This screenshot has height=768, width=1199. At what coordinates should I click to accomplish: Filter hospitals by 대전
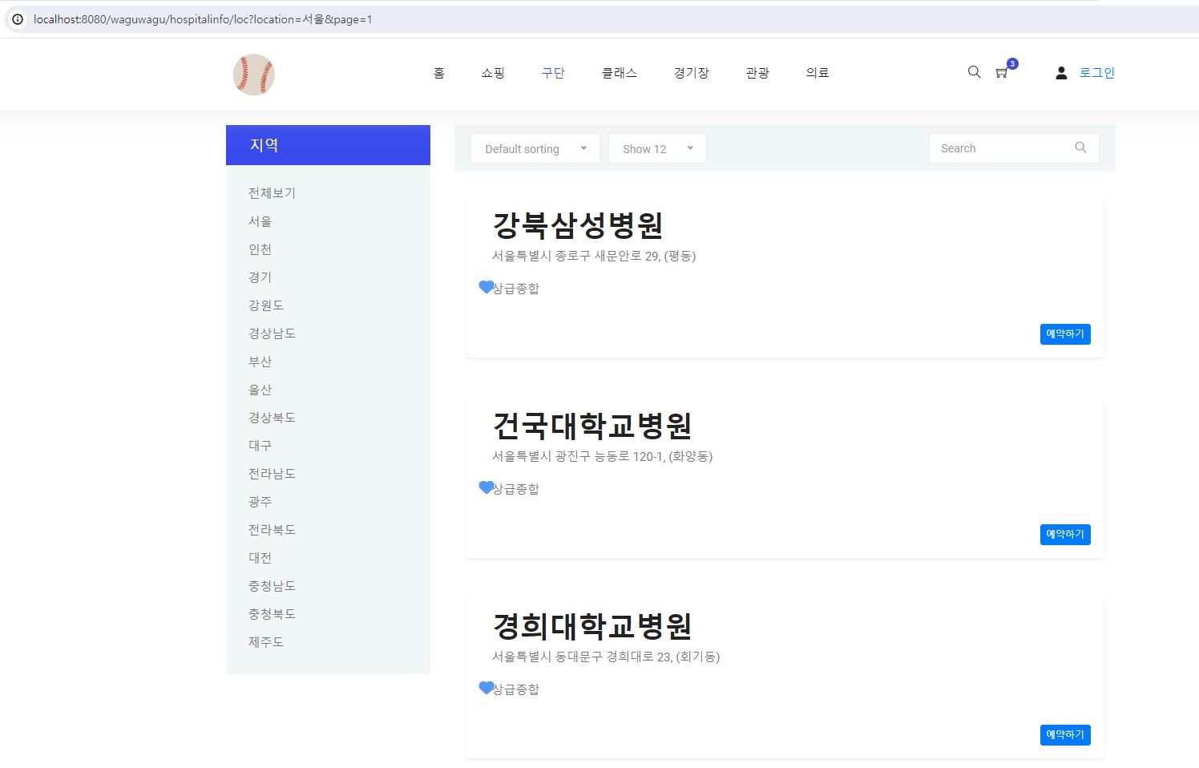260,558
